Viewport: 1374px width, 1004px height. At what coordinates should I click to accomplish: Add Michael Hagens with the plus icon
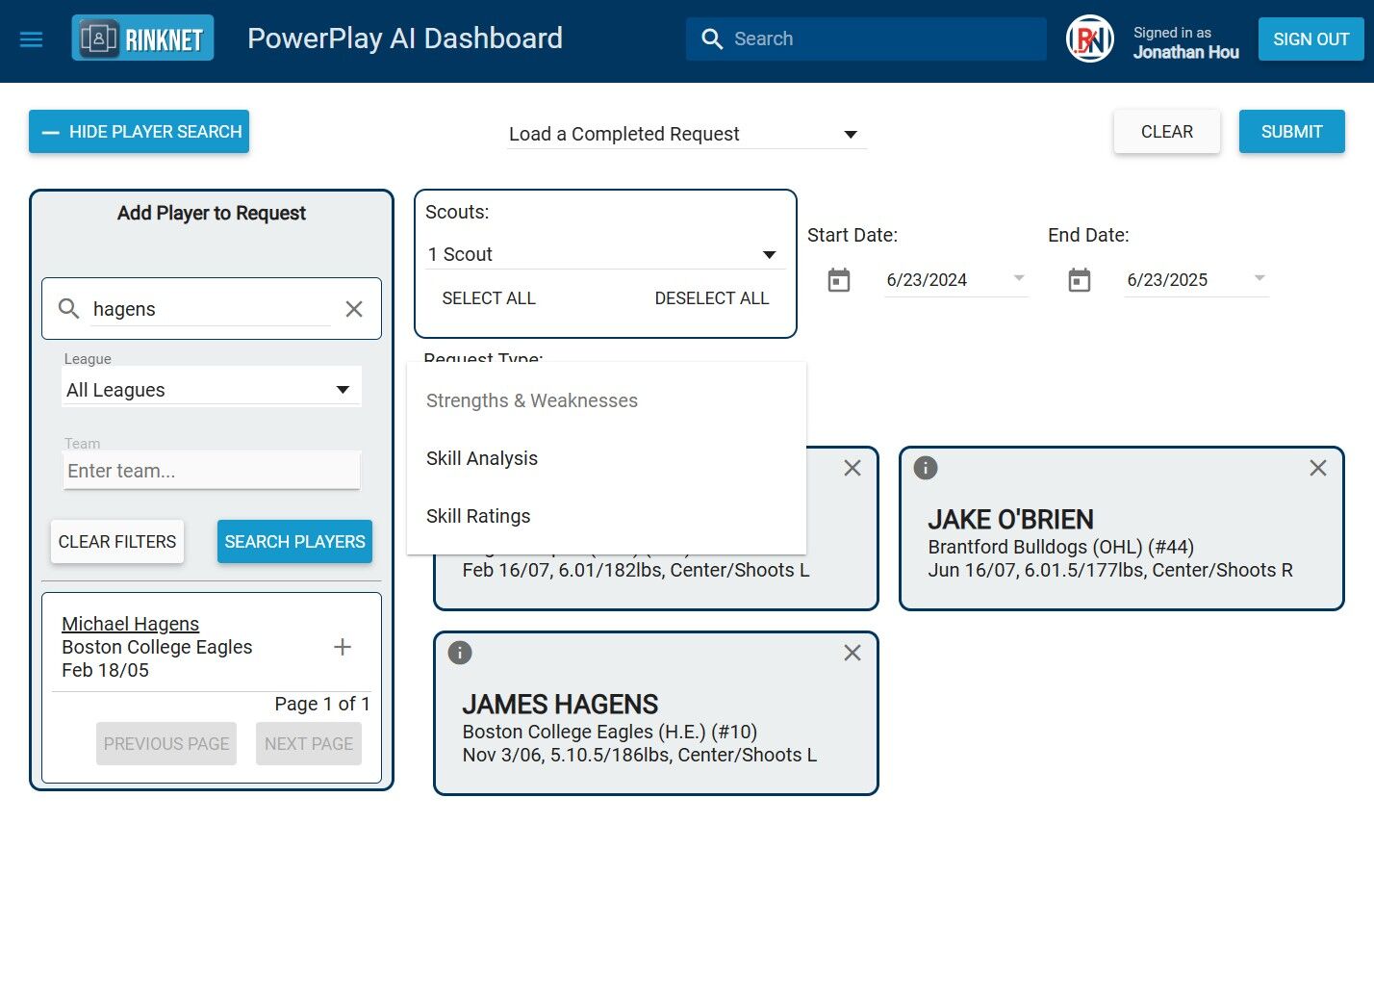tap(343, 647)
